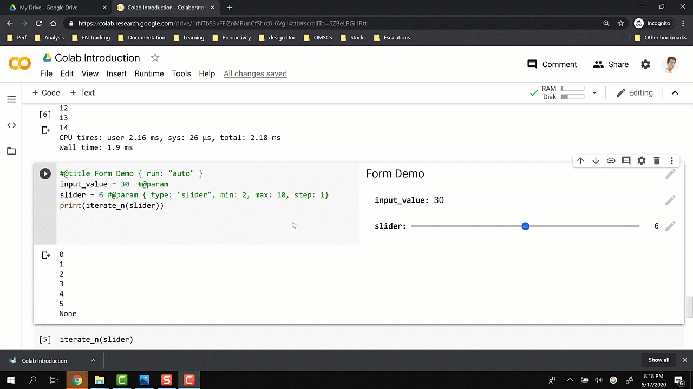Expand the RAM/Disk connection dropdown
Viewport: 693px width, 389px height.
click(594, 93)
